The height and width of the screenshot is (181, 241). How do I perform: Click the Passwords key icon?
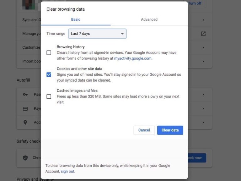pos(25,95)
